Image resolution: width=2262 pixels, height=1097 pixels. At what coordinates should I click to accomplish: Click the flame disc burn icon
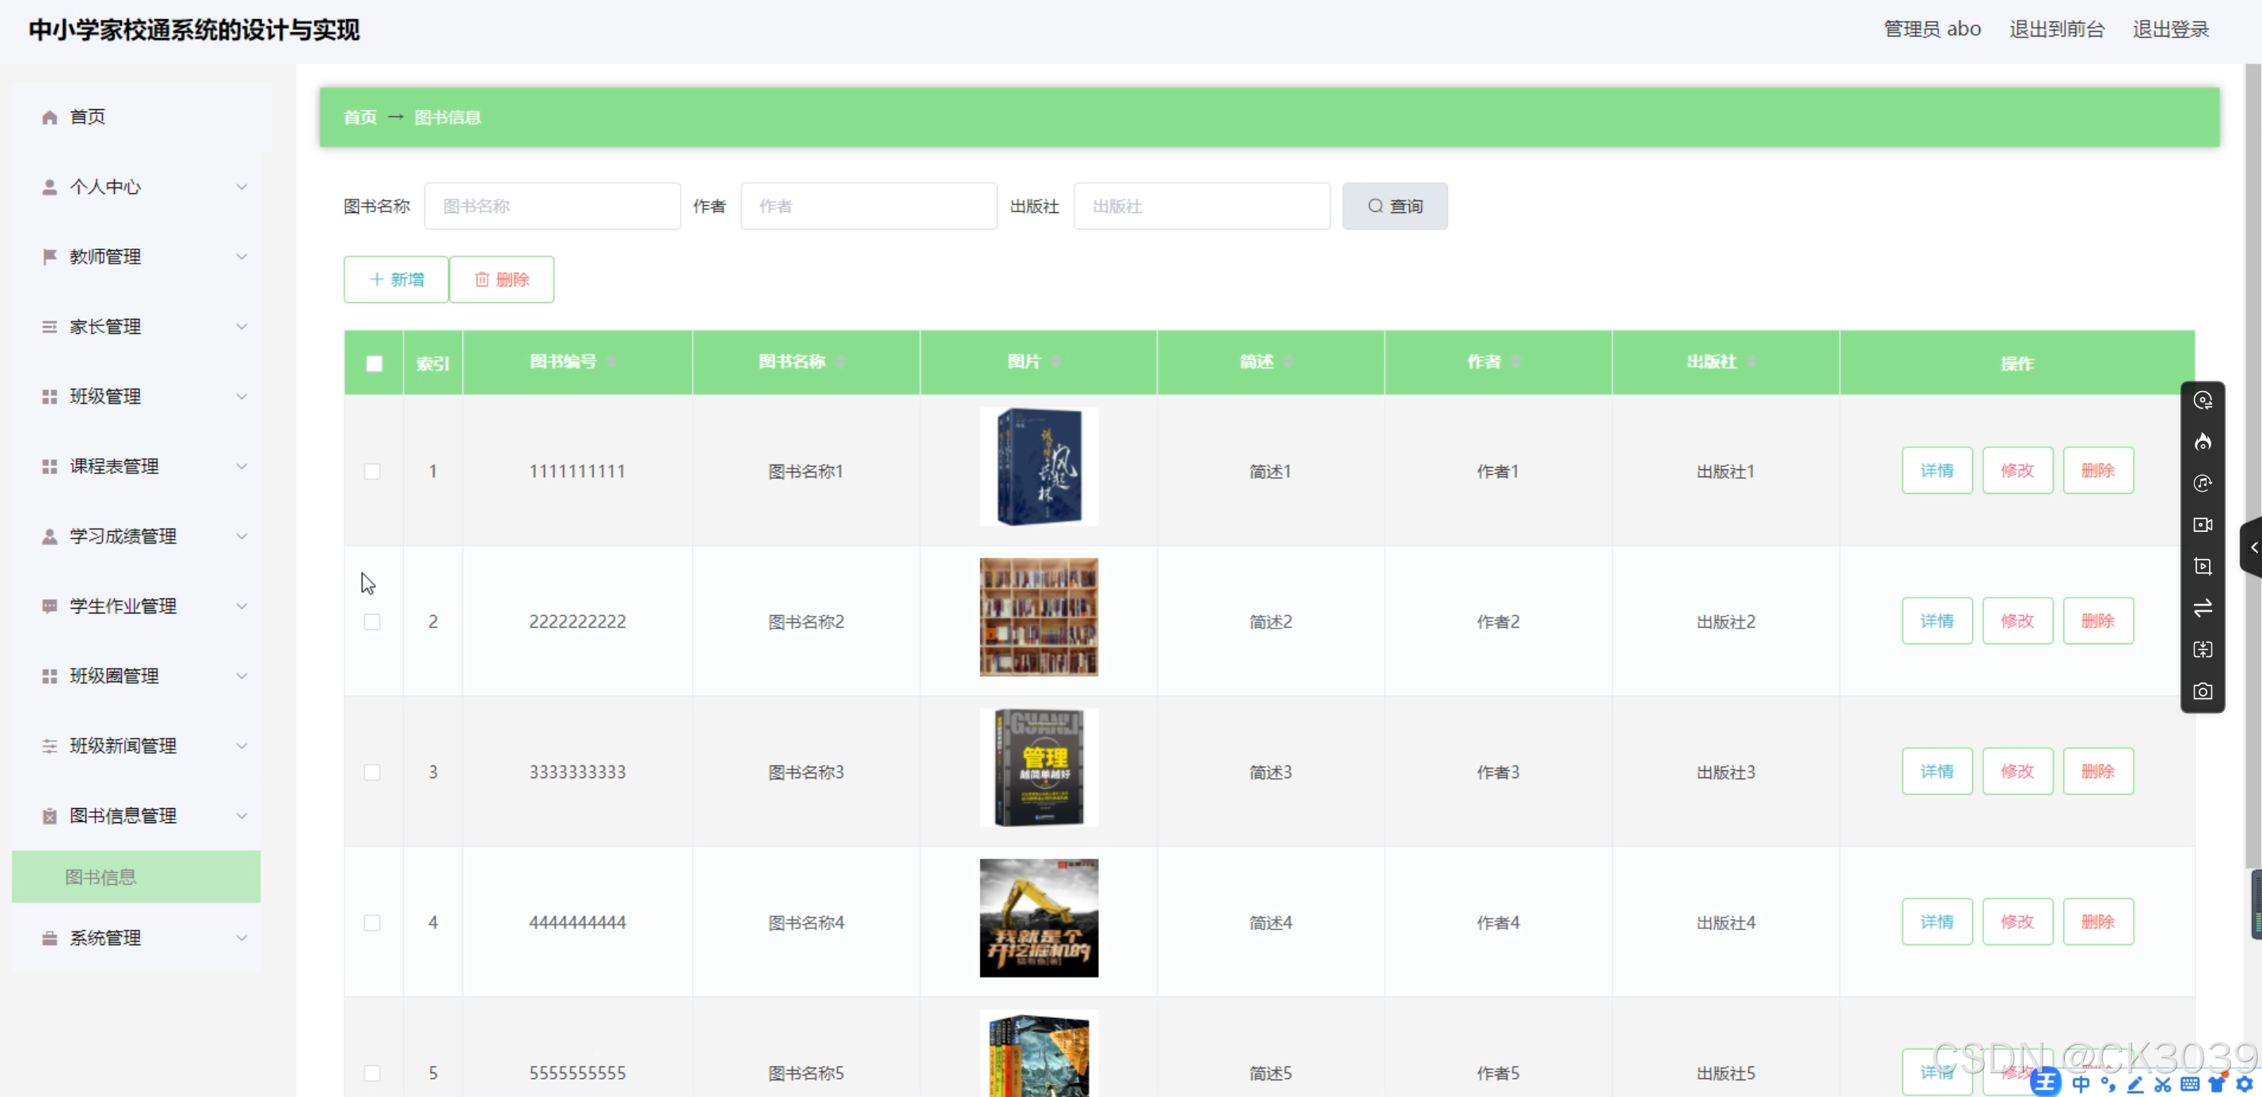(2203, 442)
